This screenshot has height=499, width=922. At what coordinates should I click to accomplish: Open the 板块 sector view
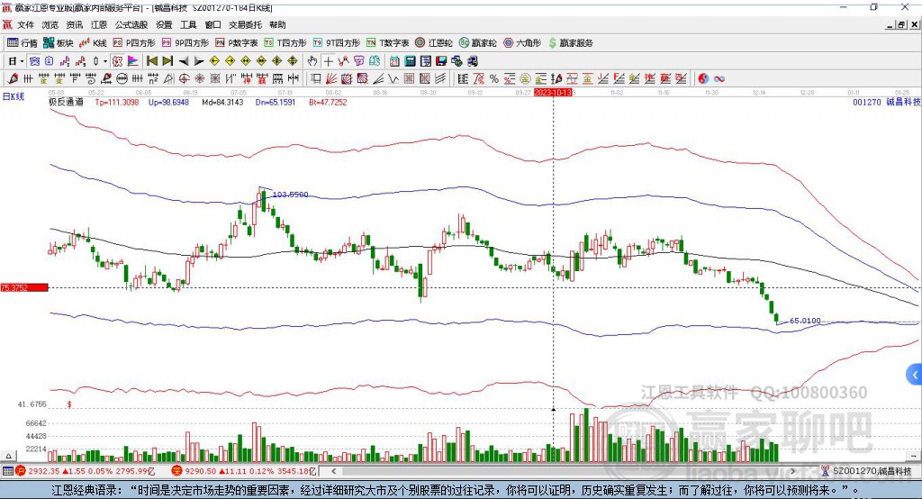[59, 43]
